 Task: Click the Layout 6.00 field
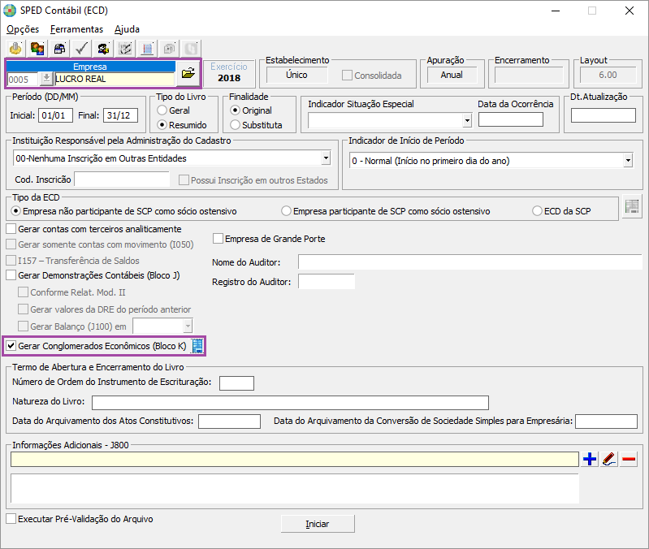pos(608,75)
